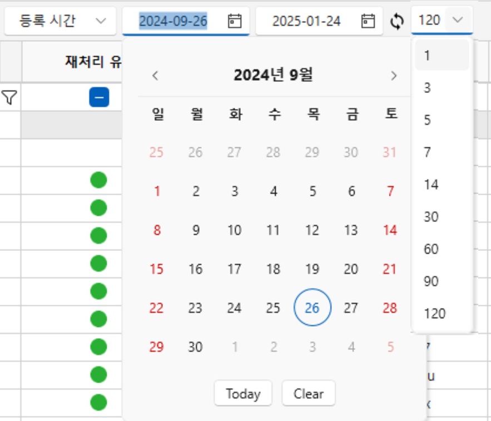The height and width of the screenshot is (421, 491).
Task: Click the filter funnel icon
Action: (9, 98)
